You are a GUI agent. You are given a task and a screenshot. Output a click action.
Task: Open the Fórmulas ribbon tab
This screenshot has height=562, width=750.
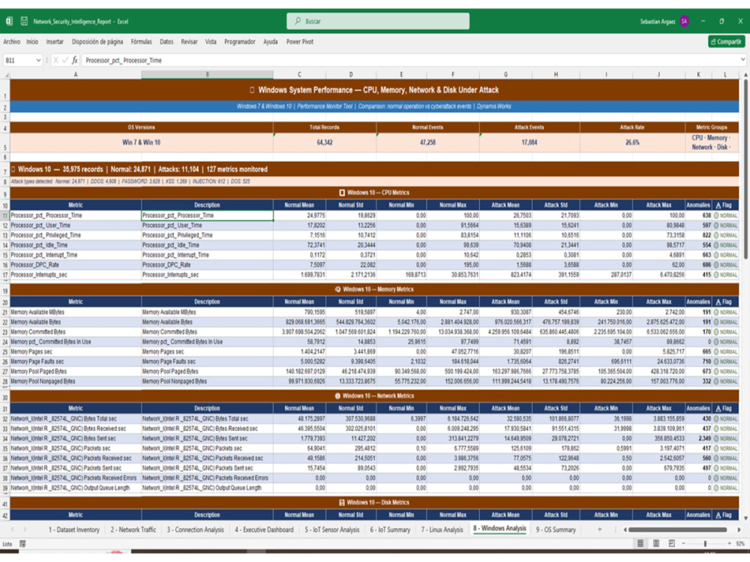point(141,41)
